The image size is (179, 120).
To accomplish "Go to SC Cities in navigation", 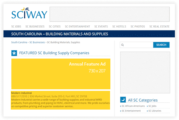I will pos(55,27).
